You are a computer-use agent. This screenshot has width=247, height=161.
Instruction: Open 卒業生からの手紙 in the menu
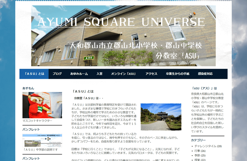tap(178, 74)
